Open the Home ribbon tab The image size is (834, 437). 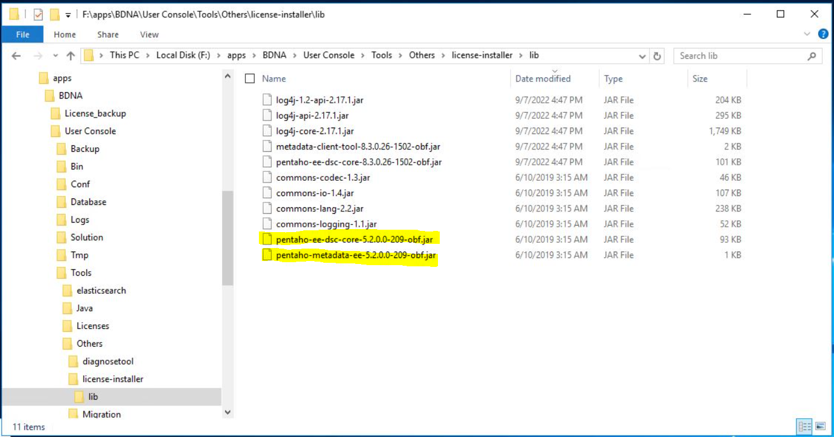(64, 34)
